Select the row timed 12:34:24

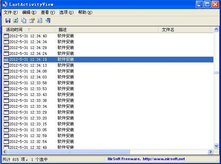pyautogui.click(x=108, y=54)
